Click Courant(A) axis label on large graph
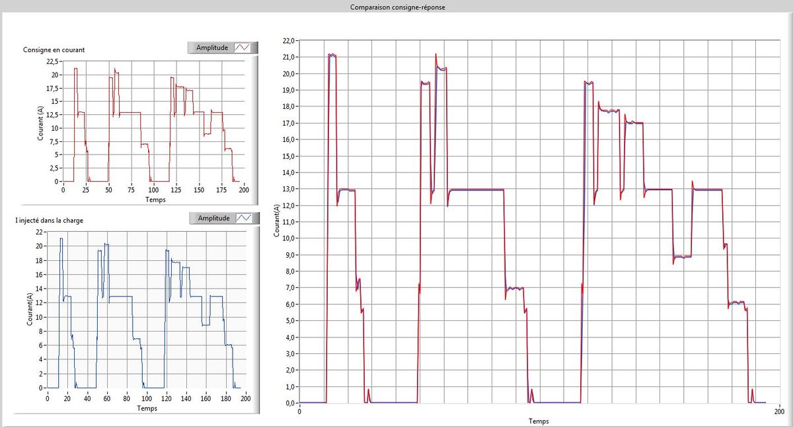This screenshot has height=428, width=793. 276,221
